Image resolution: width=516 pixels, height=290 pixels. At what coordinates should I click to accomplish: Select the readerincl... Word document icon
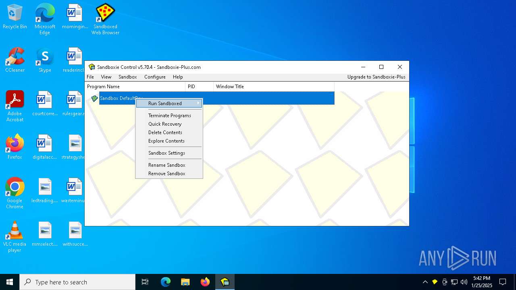click(73, 60)
